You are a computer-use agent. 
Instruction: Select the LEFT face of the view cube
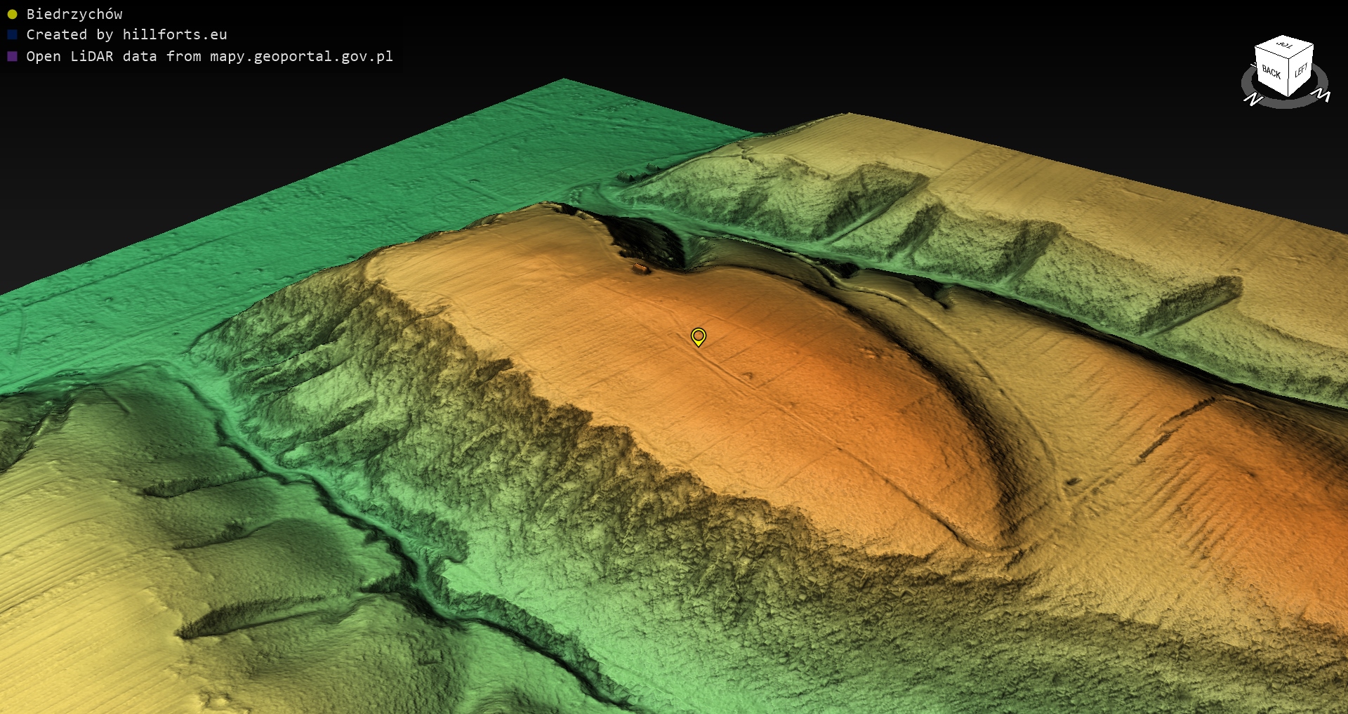1301,70
